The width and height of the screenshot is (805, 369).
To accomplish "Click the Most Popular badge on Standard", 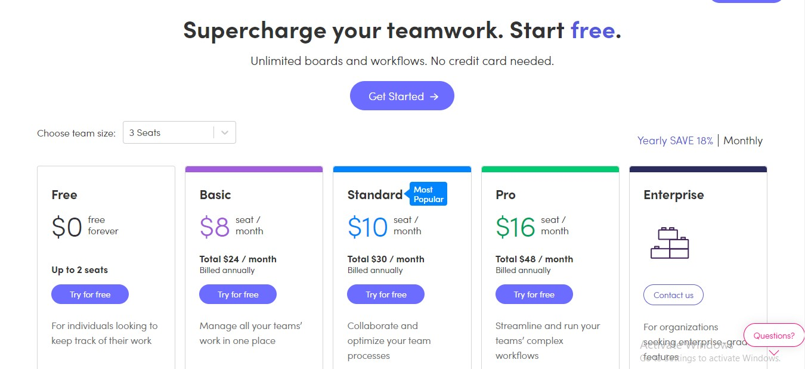I will (428, 194).
